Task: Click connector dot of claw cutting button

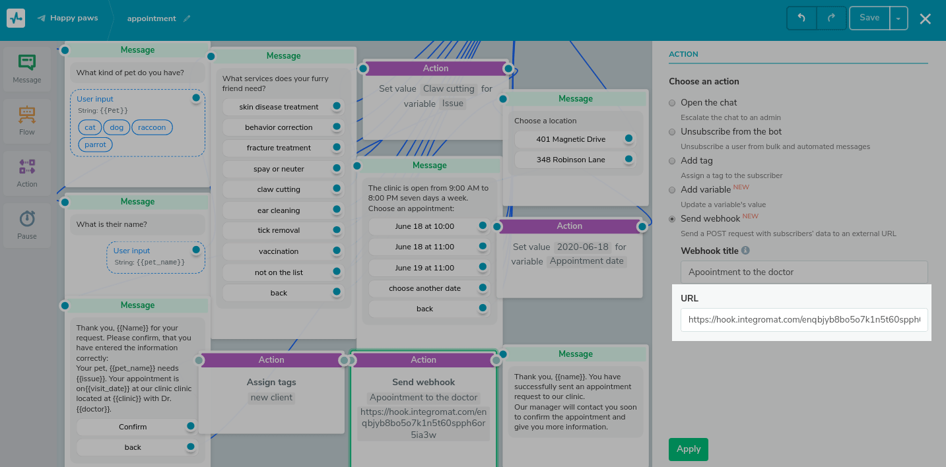Action: point(337,189)
